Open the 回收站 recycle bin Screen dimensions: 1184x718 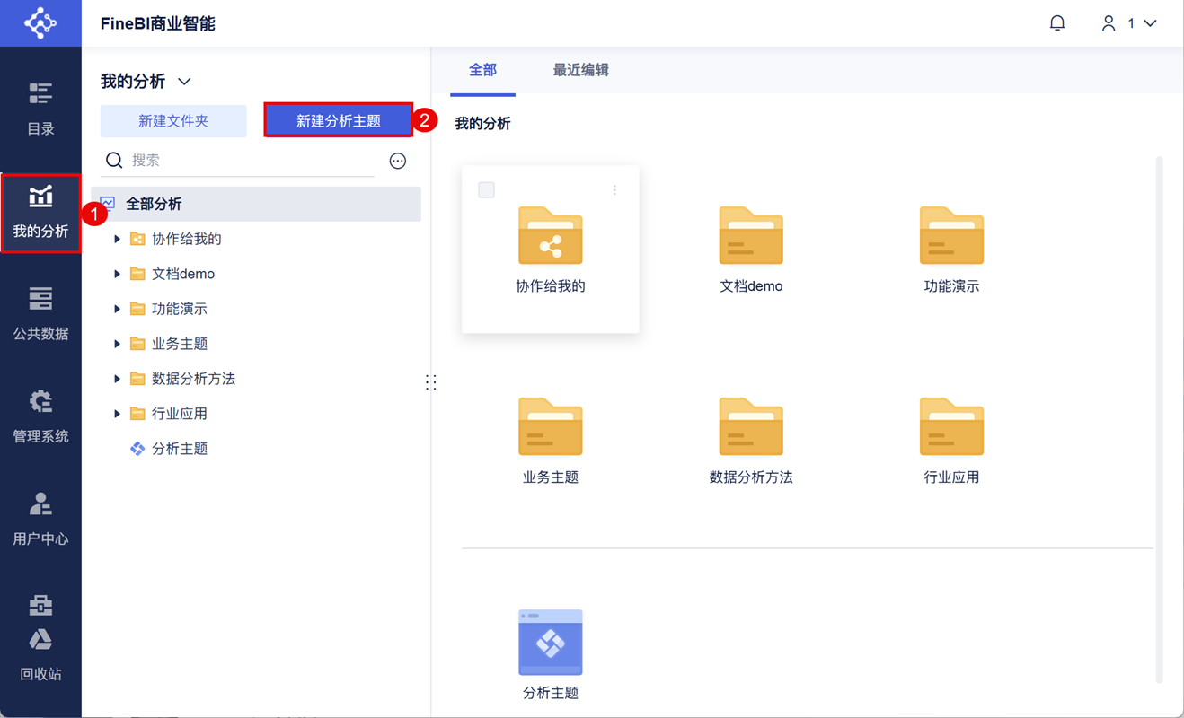(x=40, y=653)
